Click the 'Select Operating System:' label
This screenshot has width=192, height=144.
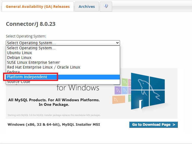point(26,36)
